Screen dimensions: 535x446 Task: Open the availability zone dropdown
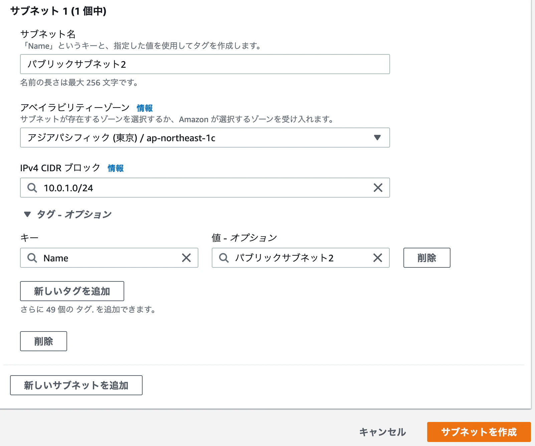pyautogui.click(x=205, y=138)
